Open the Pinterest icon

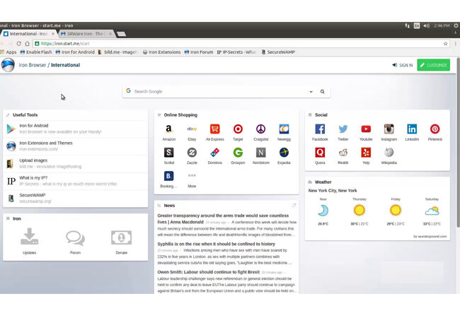coord(435,129)
